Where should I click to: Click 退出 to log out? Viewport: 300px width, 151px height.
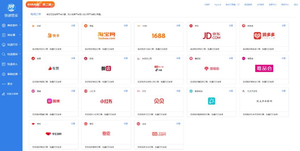(296, 5)
